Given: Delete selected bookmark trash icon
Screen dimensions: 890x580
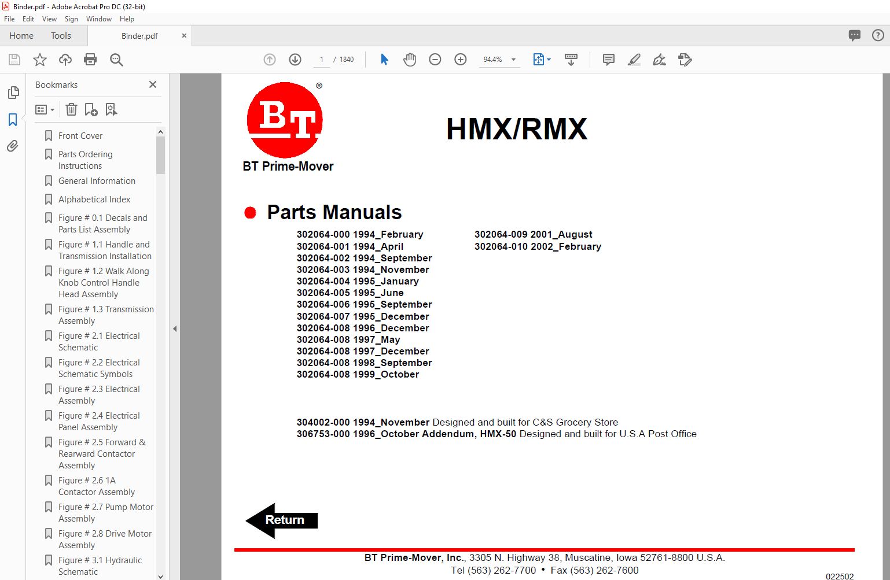Looking at the screenshot, I should tap(71, 109).
